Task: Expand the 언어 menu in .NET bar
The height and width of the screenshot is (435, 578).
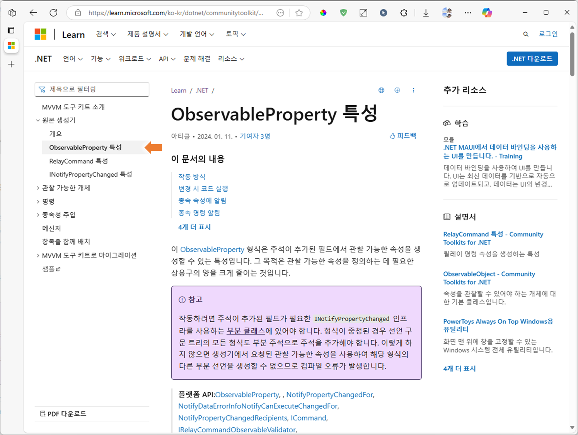Action: coord(73,59)
